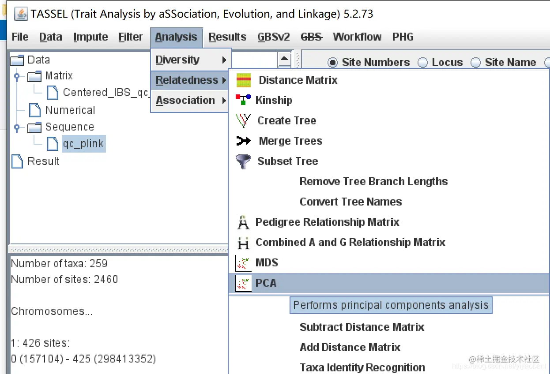This screenshot has width=550, height=374.
Task: Open the PHG menu
Action: click(403, 37)
